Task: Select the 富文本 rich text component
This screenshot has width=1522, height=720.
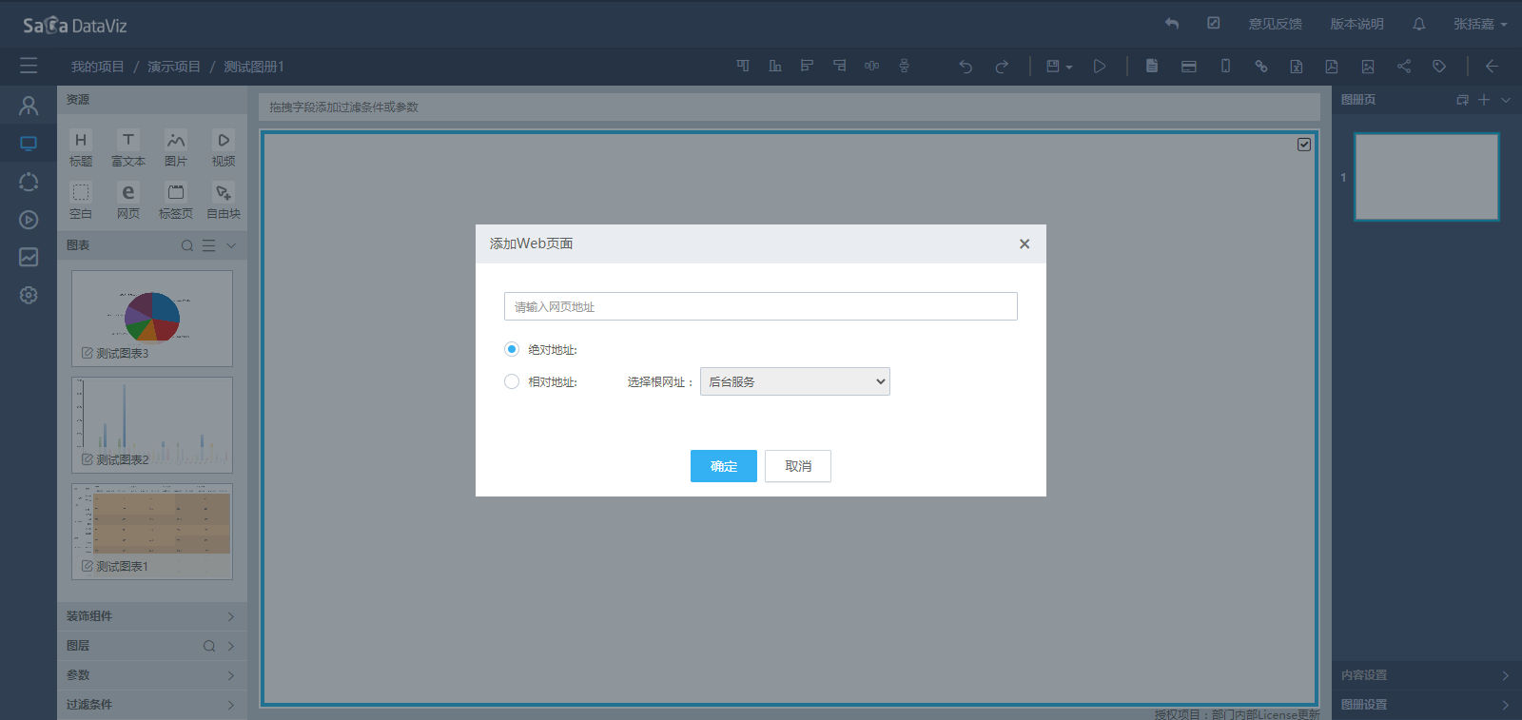Action: [x=128, y=148]
